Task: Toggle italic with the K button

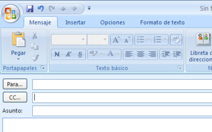Action: [x=69, y=54]
